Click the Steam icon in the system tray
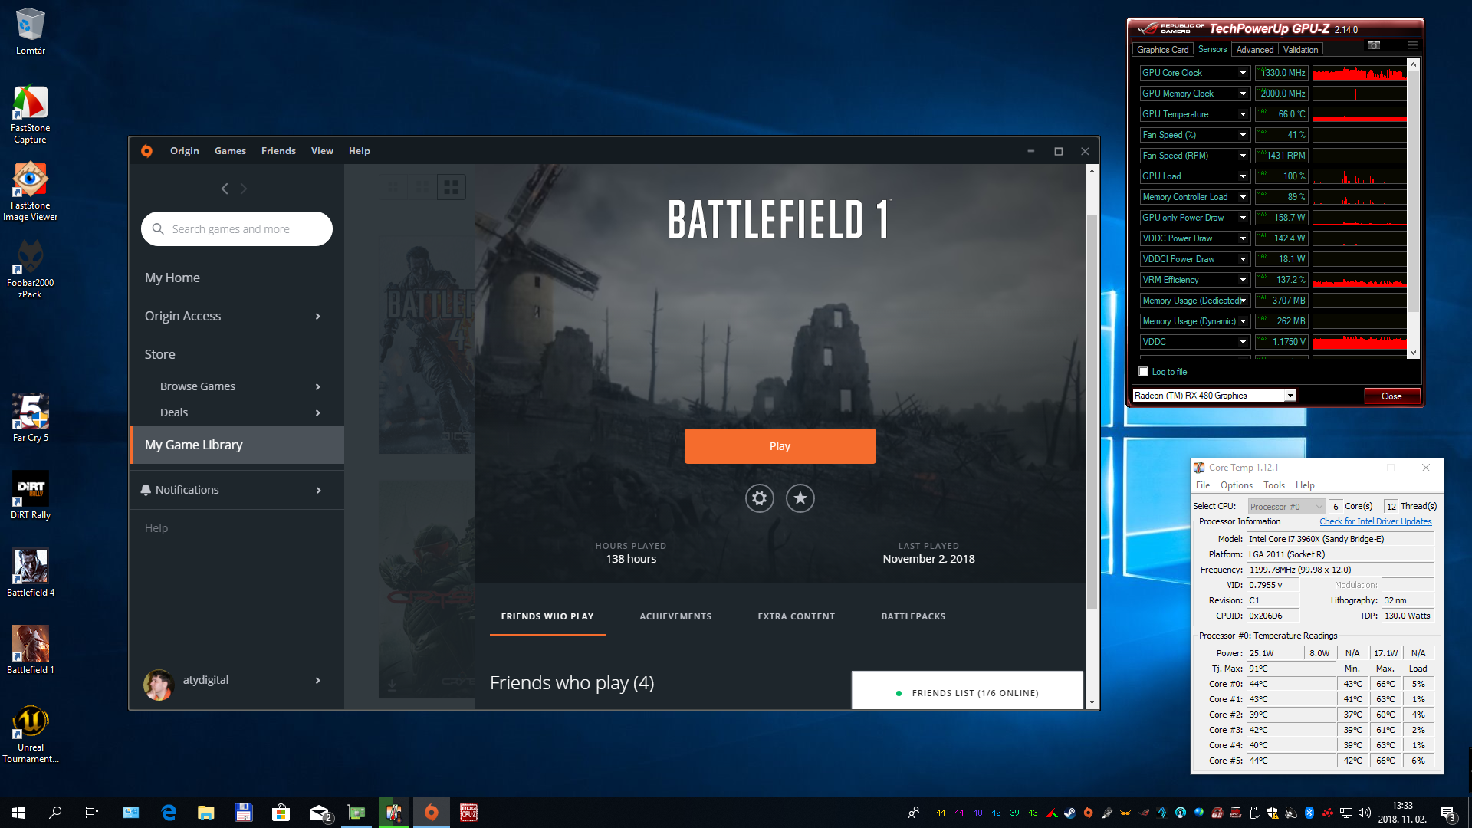The width and height of the screenshot is (1472, 828). [x=1070, y=813]
